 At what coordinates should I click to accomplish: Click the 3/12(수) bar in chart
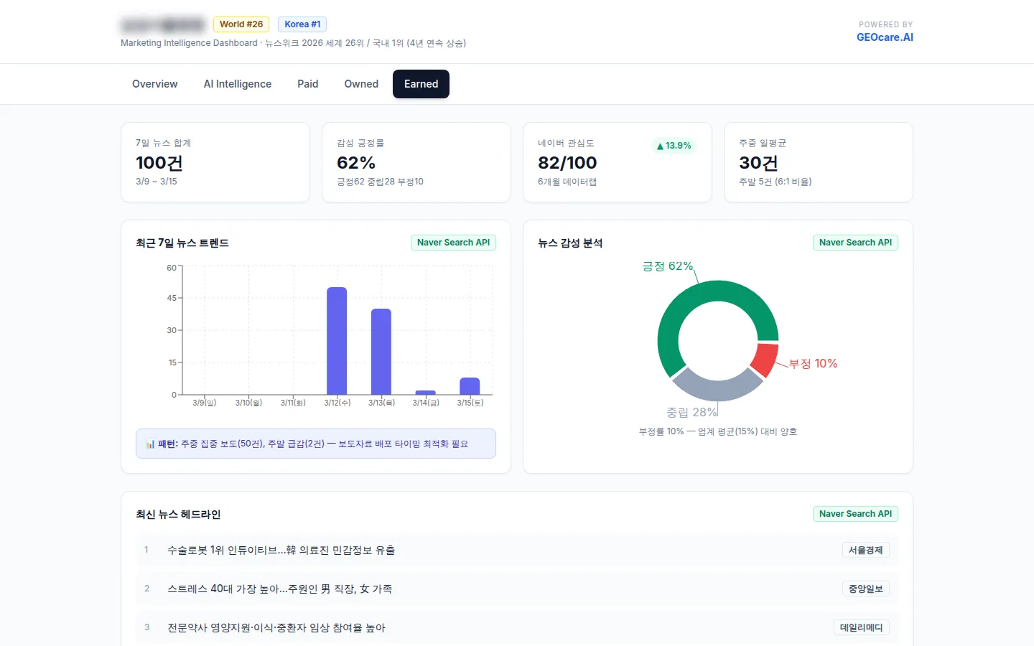pyautogui.click(x=337, y=341)
